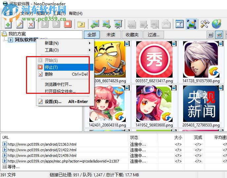This screenshot has height=178, width=227.
Task: Click the URL column header
Action: point(64,137)
